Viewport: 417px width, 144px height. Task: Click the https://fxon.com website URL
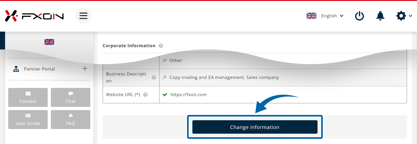(188, 95)
